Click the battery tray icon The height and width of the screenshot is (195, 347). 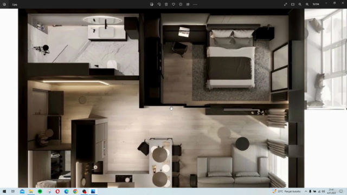pos(314,191)
